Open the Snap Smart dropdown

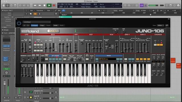127,10
